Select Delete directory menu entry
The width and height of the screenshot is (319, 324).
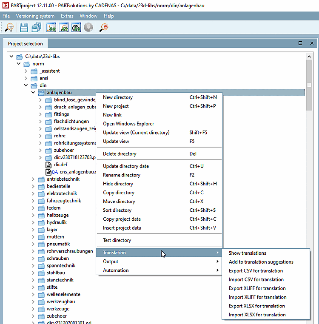[159, 154]
